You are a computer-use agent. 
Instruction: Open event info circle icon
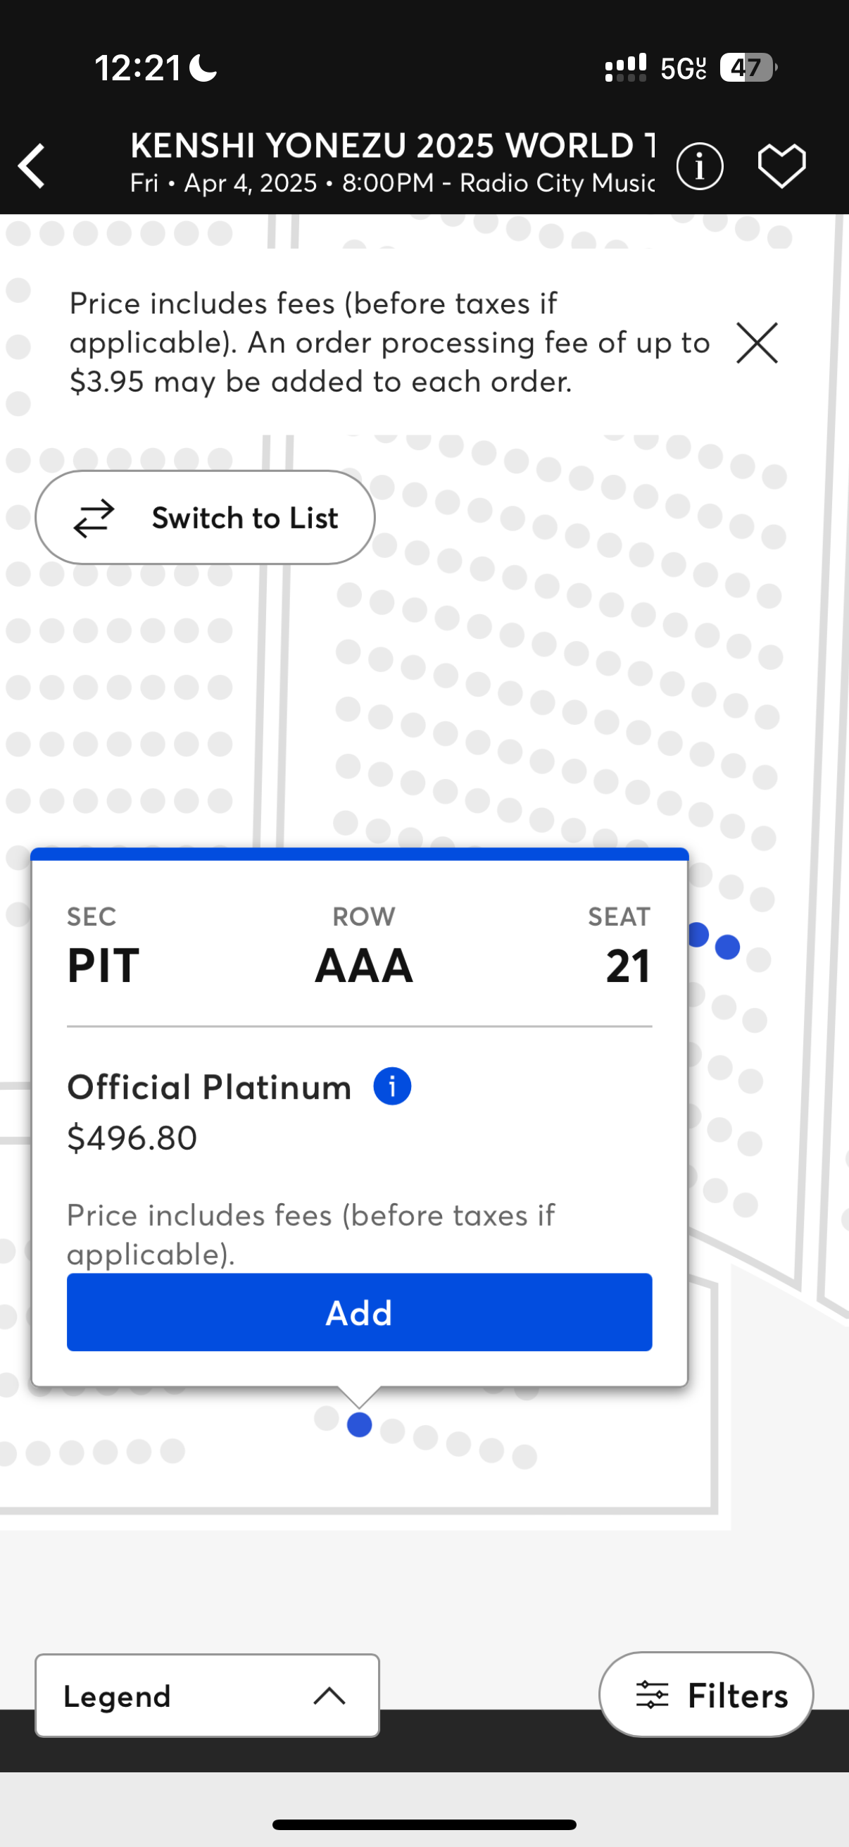[699, 166]
